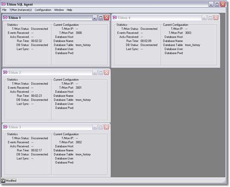Click Acks Received label in T/Mon 2
The width and height of the screenshot is (230, 187).
pyautogui.click(x=19, y=92)
